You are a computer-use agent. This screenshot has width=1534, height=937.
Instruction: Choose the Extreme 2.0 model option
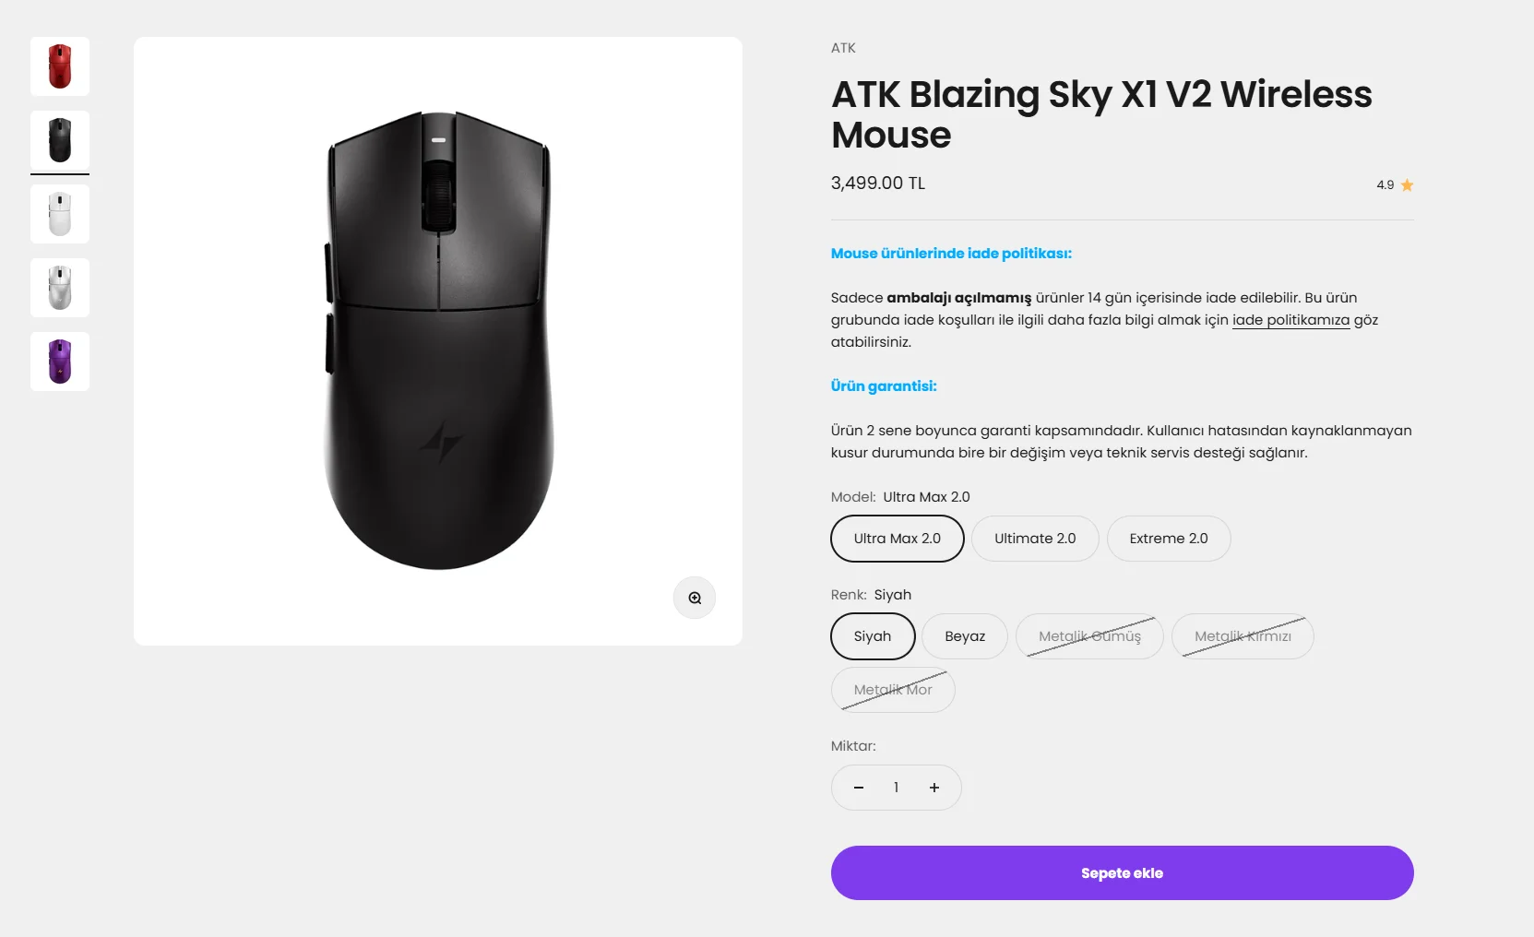(x=1168, y=539)
